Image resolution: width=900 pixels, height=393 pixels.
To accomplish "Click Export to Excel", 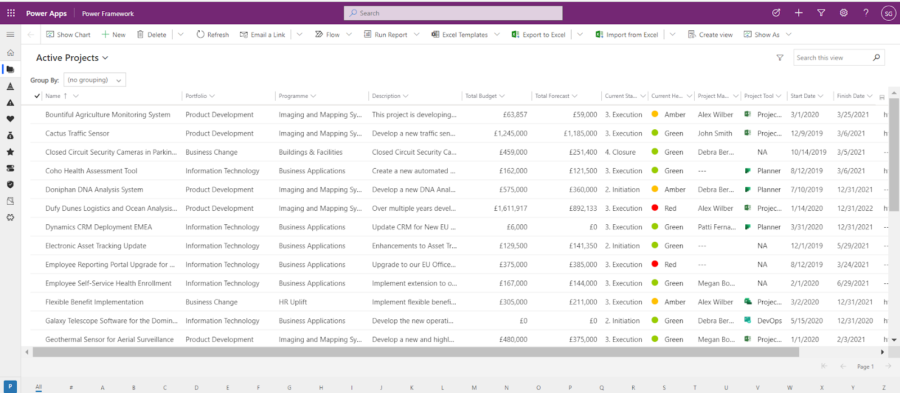I will [x=538, y=34].
